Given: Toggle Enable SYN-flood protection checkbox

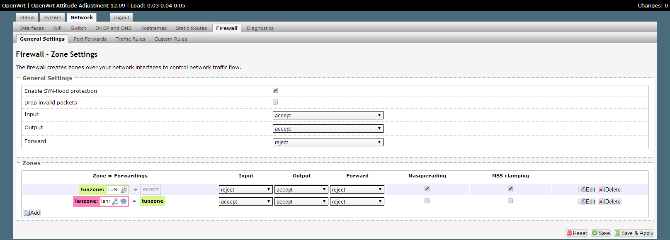Looking at the screenshot, I should click(x=275, y=90).
